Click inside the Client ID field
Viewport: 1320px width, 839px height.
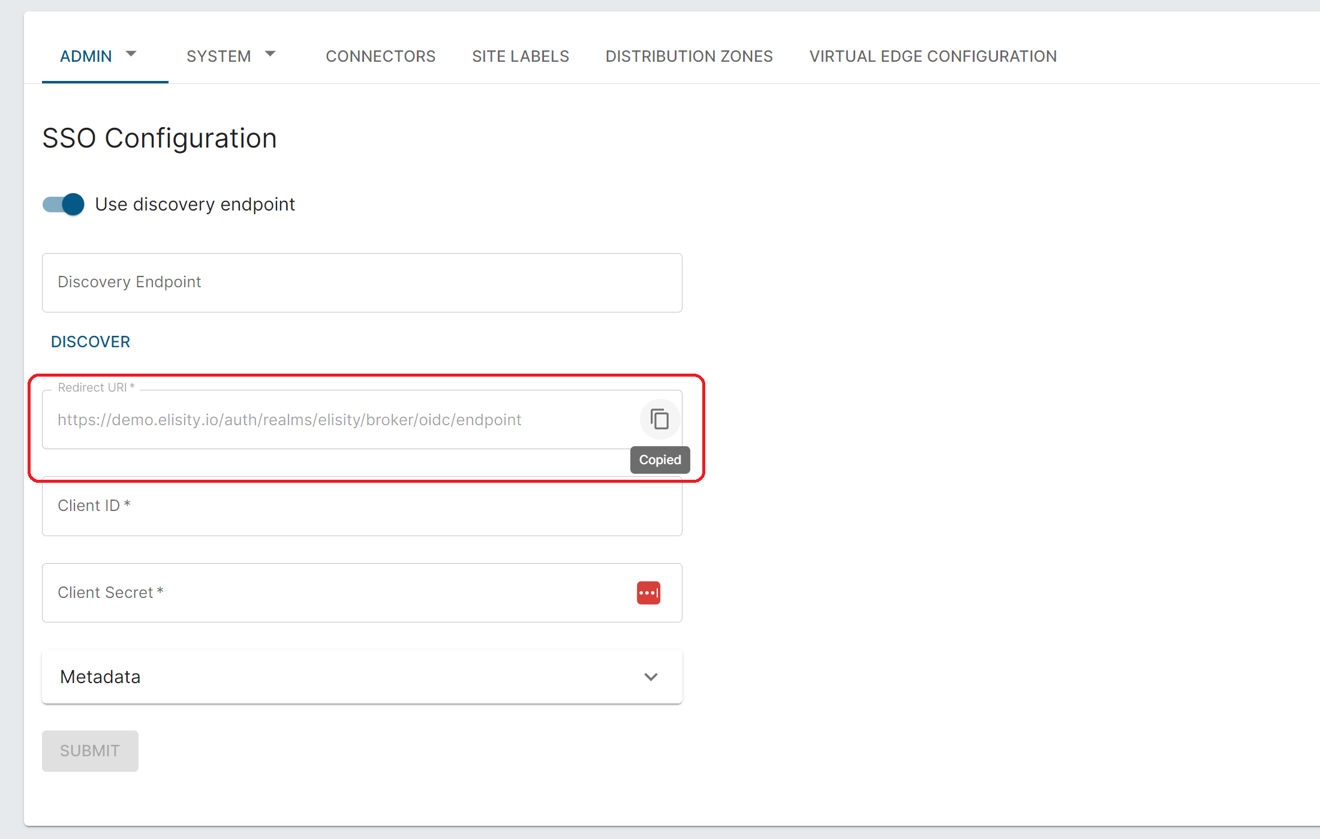[x=362, y=506]
